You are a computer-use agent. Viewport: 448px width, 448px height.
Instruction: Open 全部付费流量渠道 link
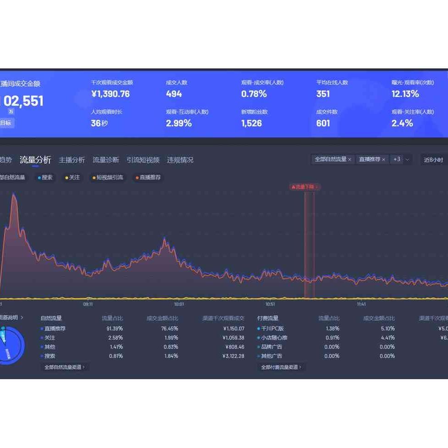(281, 367)
